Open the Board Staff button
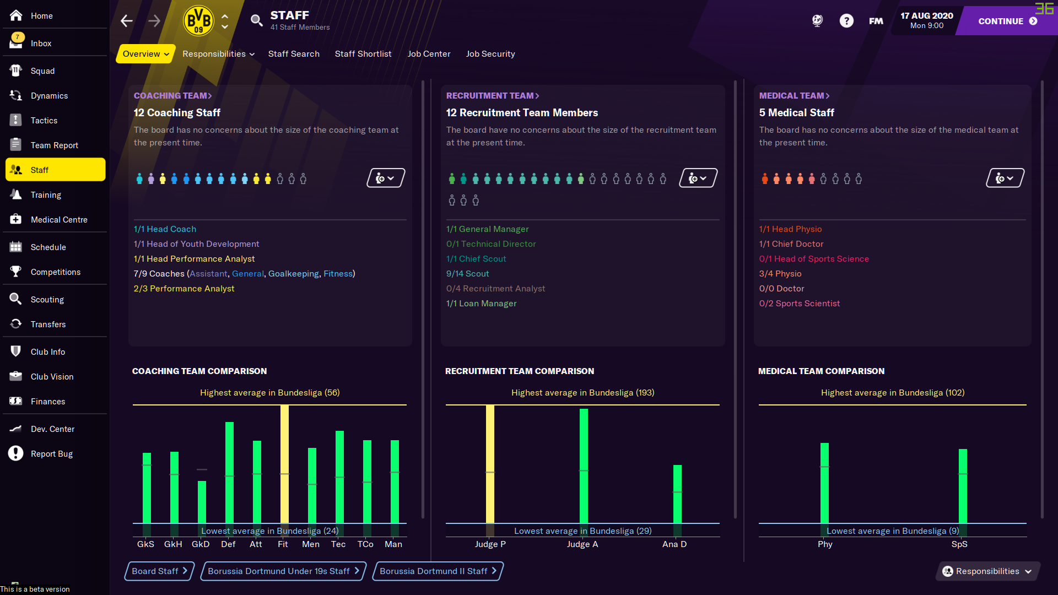Viewport: 1058px width, 595px height. click(x=159, y=571)
